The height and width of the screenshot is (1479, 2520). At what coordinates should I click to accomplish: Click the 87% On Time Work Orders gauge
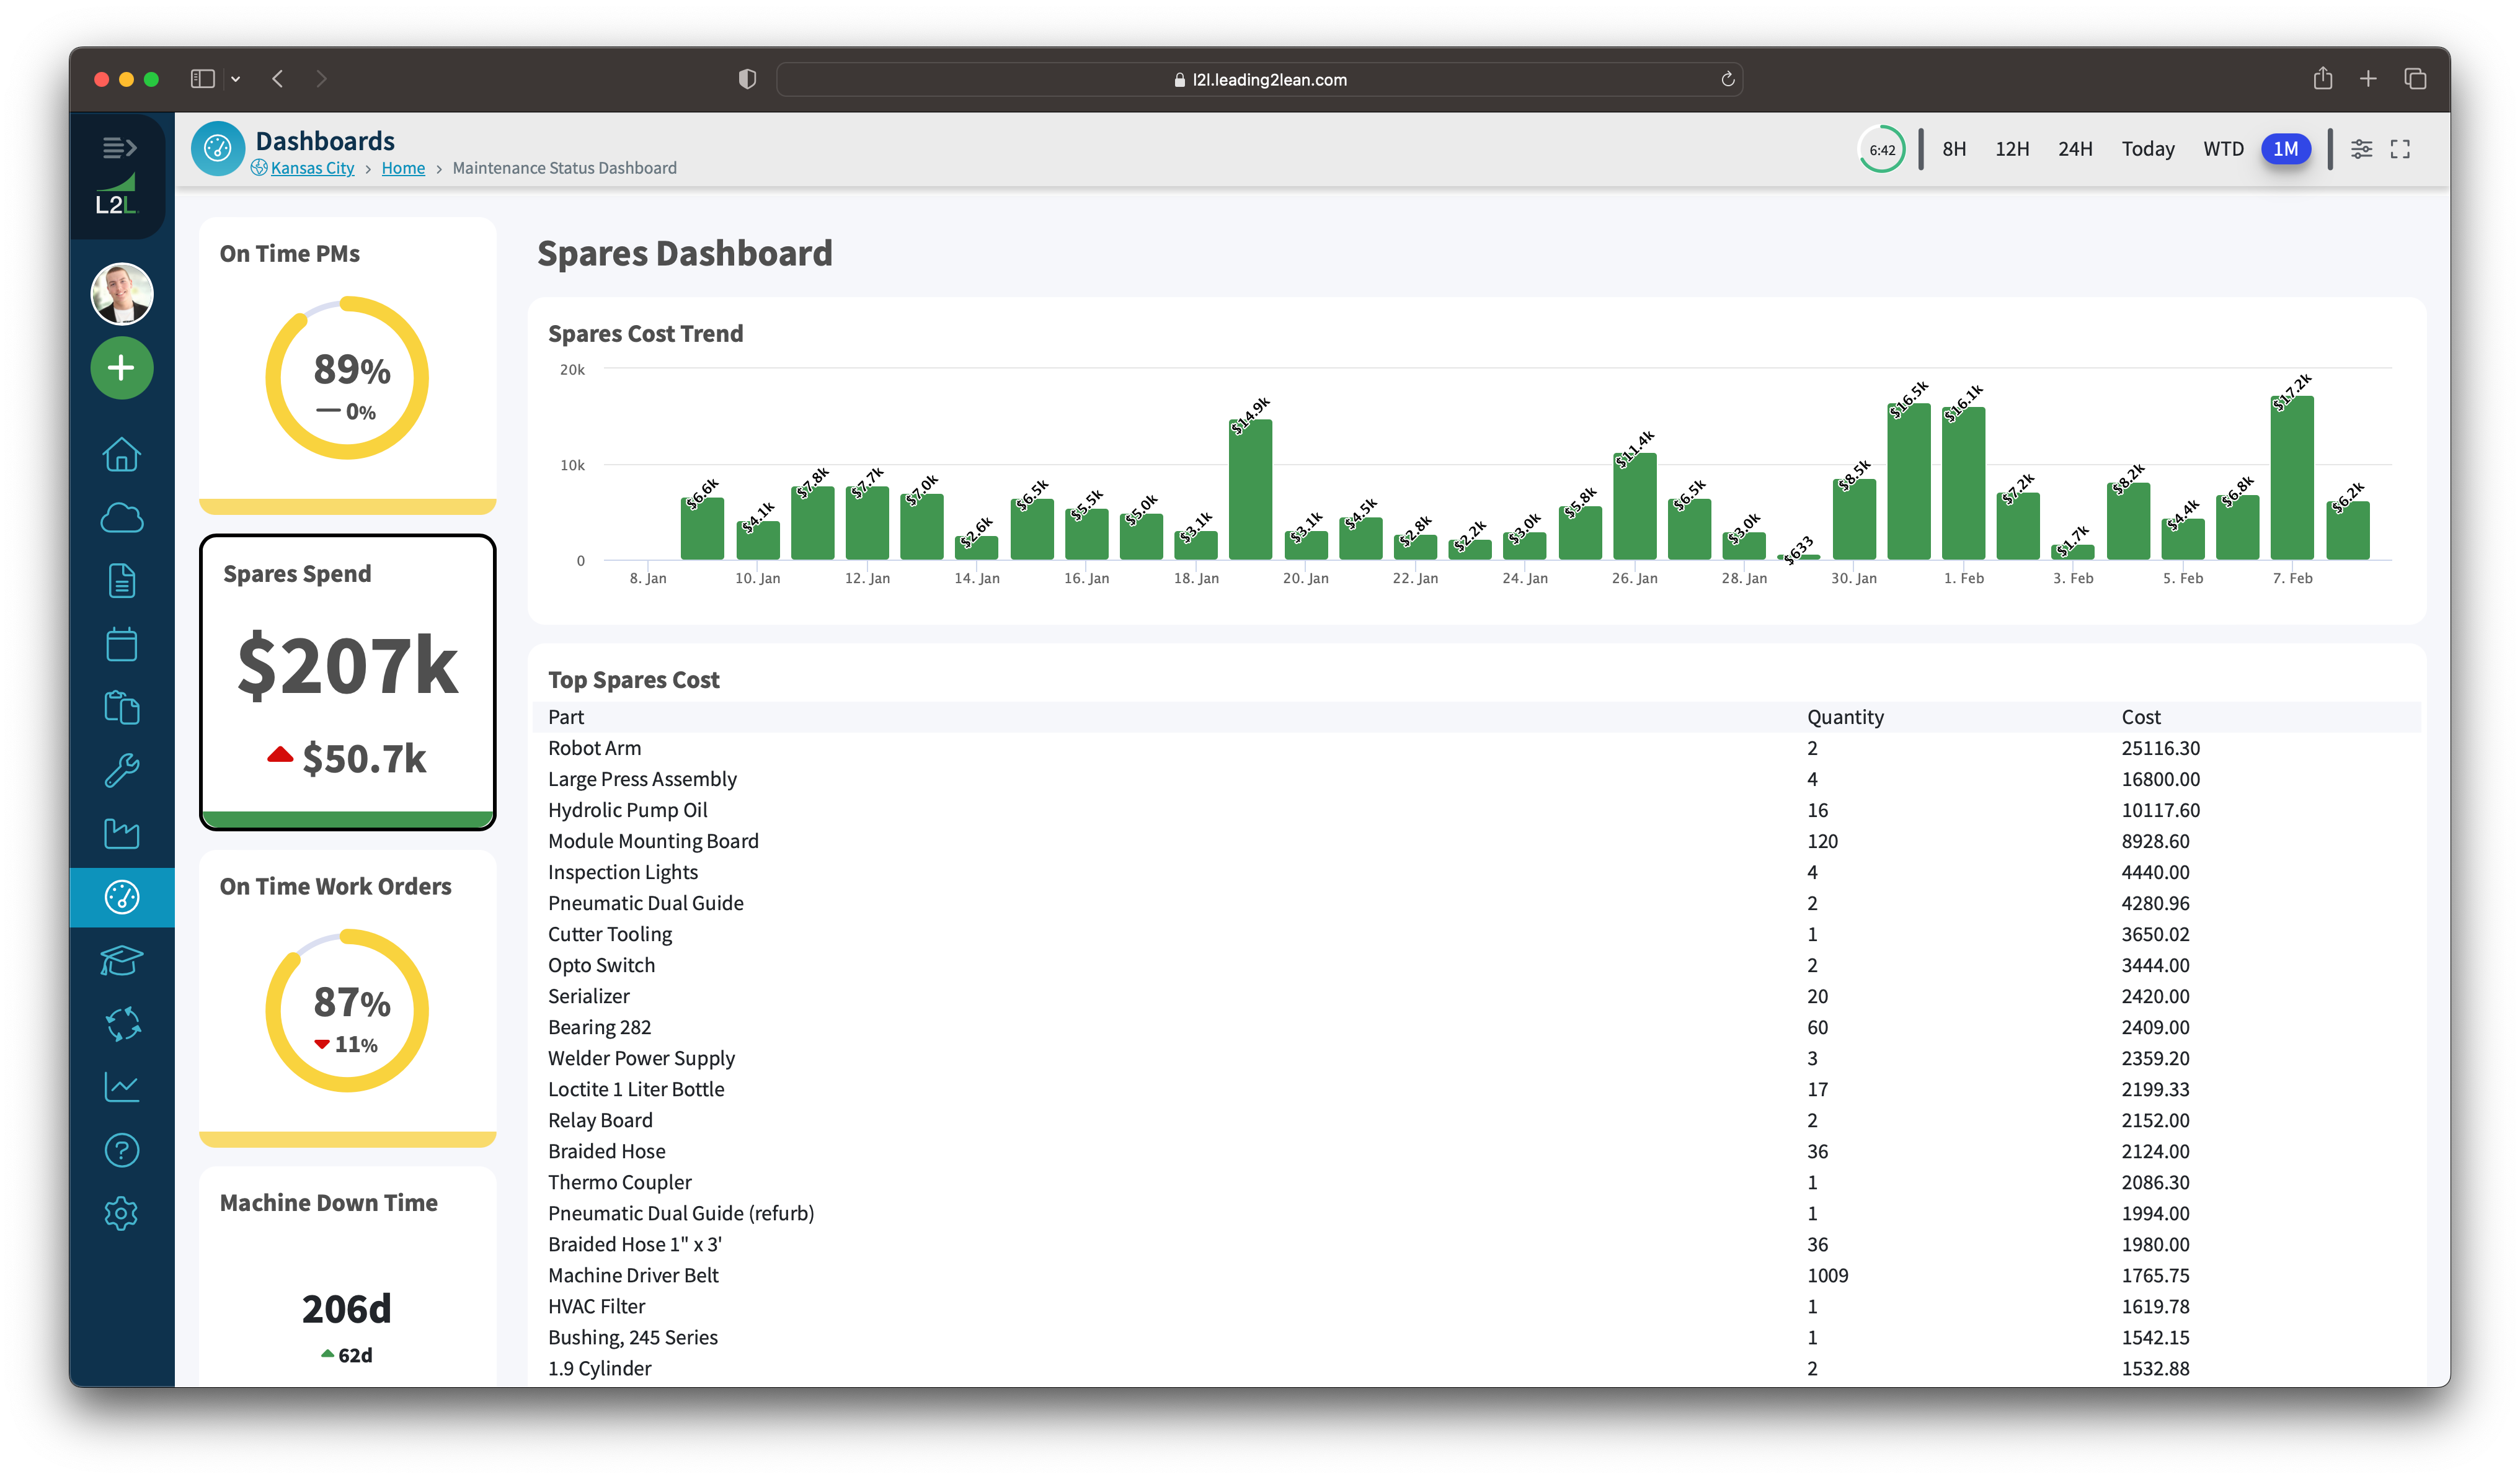click(x=347, y=1011)
